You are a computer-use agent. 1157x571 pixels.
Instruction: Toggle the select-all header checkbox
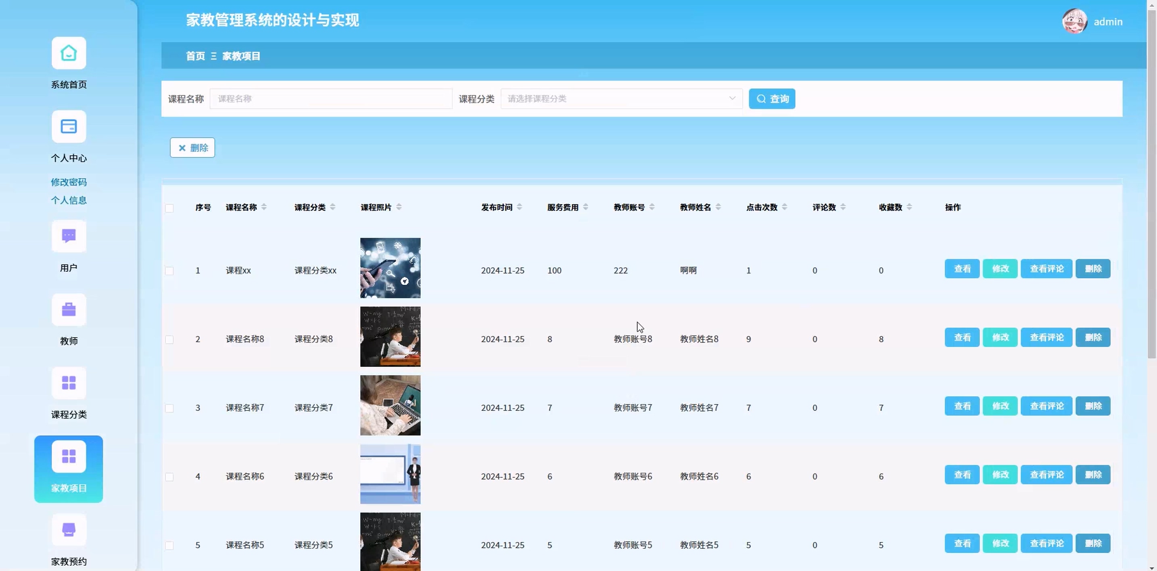point(169,208)
